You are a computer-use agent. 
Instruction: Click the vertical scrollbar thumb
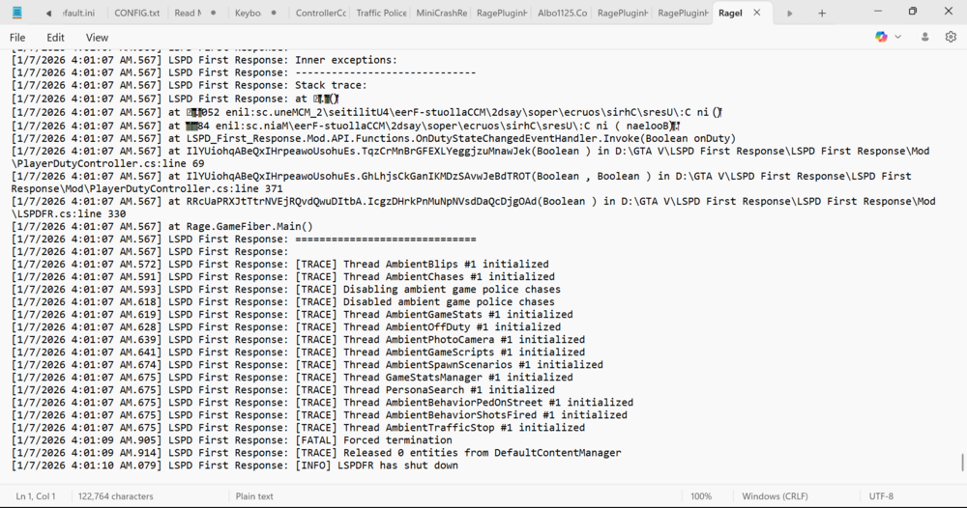click(x=963, y=463)
